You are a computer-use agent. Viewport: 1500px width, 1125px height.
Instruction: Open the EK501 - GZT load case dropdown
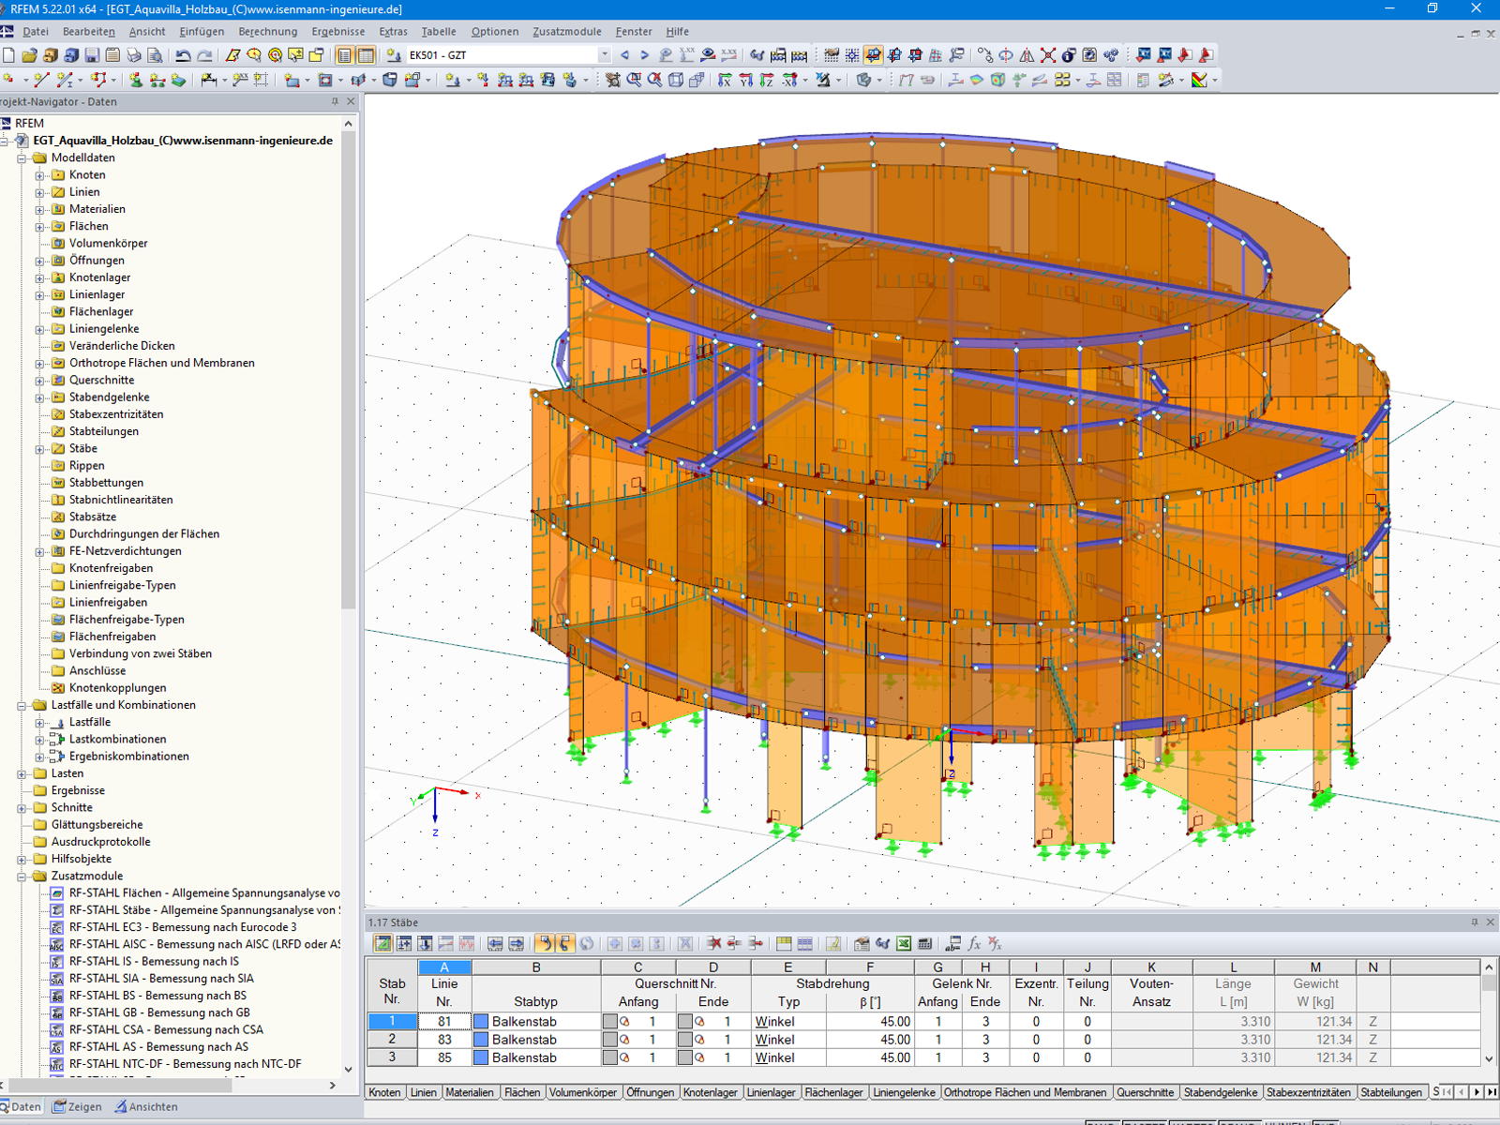coord(605,54)
